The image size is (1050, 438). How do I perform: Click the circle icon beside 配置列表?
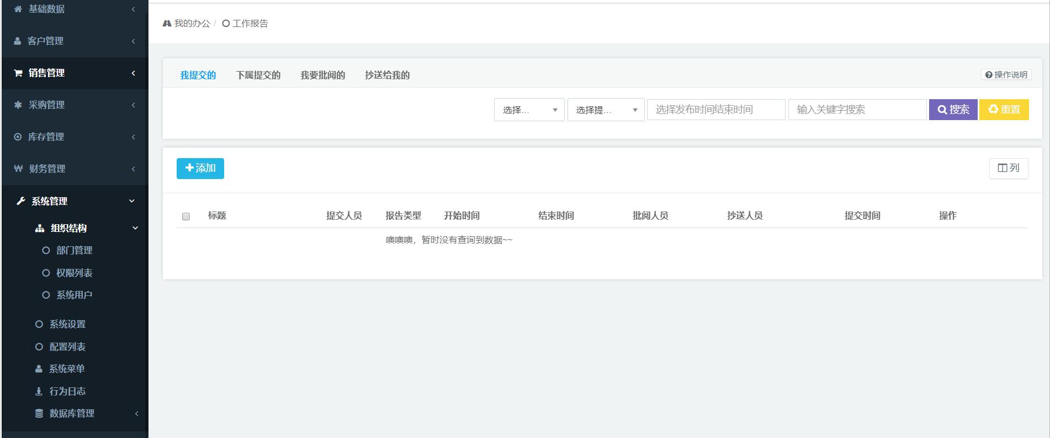[39, 347]
